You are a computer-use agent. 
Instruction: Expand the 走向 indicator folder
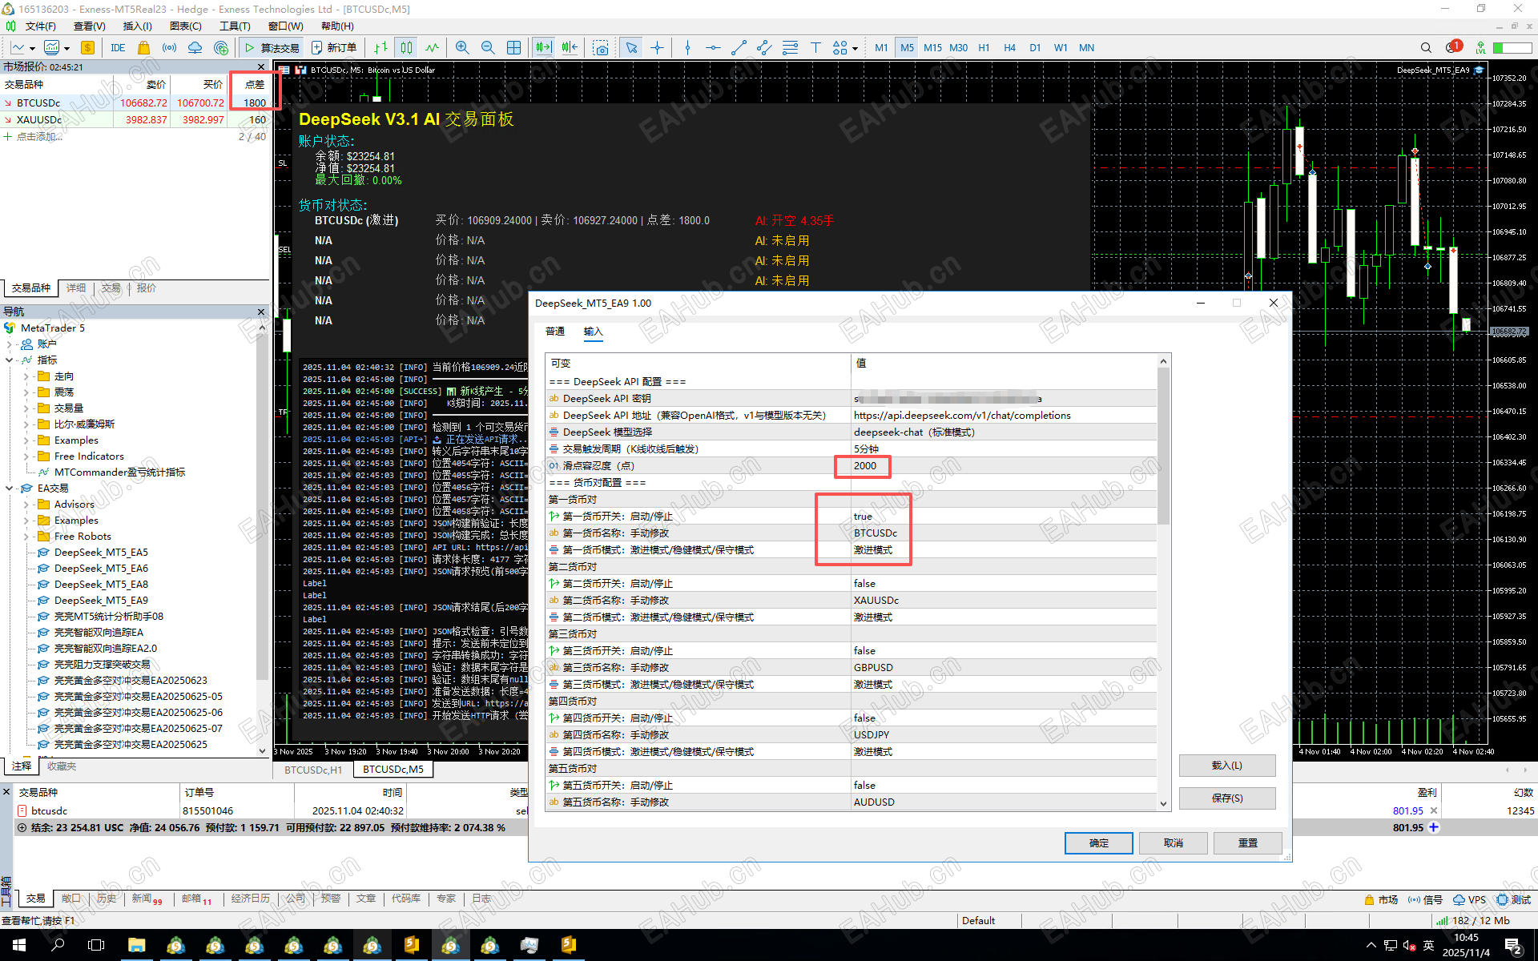26,376
